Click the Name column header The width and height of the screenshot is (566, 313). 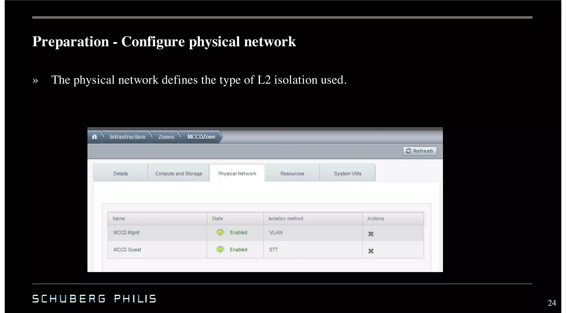(x=157, y=219)
